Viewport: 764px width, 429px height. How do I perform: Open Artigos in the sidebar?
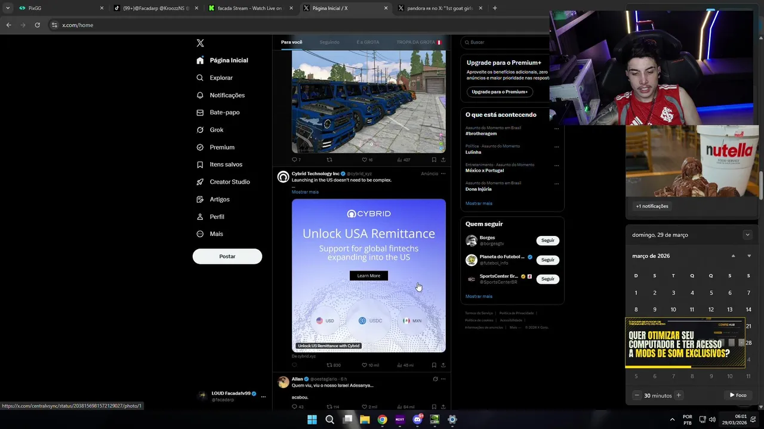(212, 200)
